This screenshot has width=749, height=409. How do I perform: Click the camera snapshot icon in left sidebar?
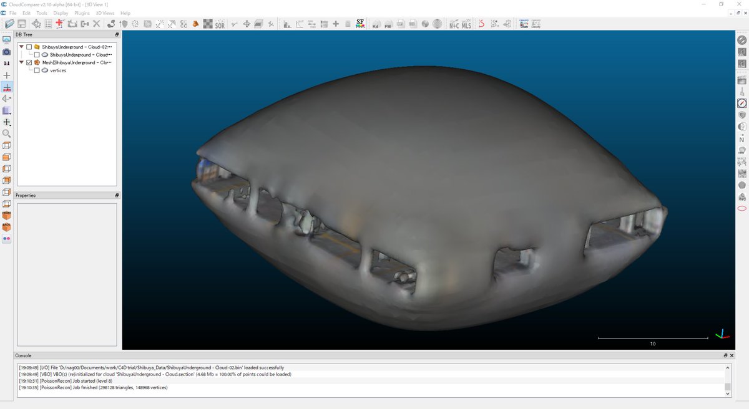(6, 52)
